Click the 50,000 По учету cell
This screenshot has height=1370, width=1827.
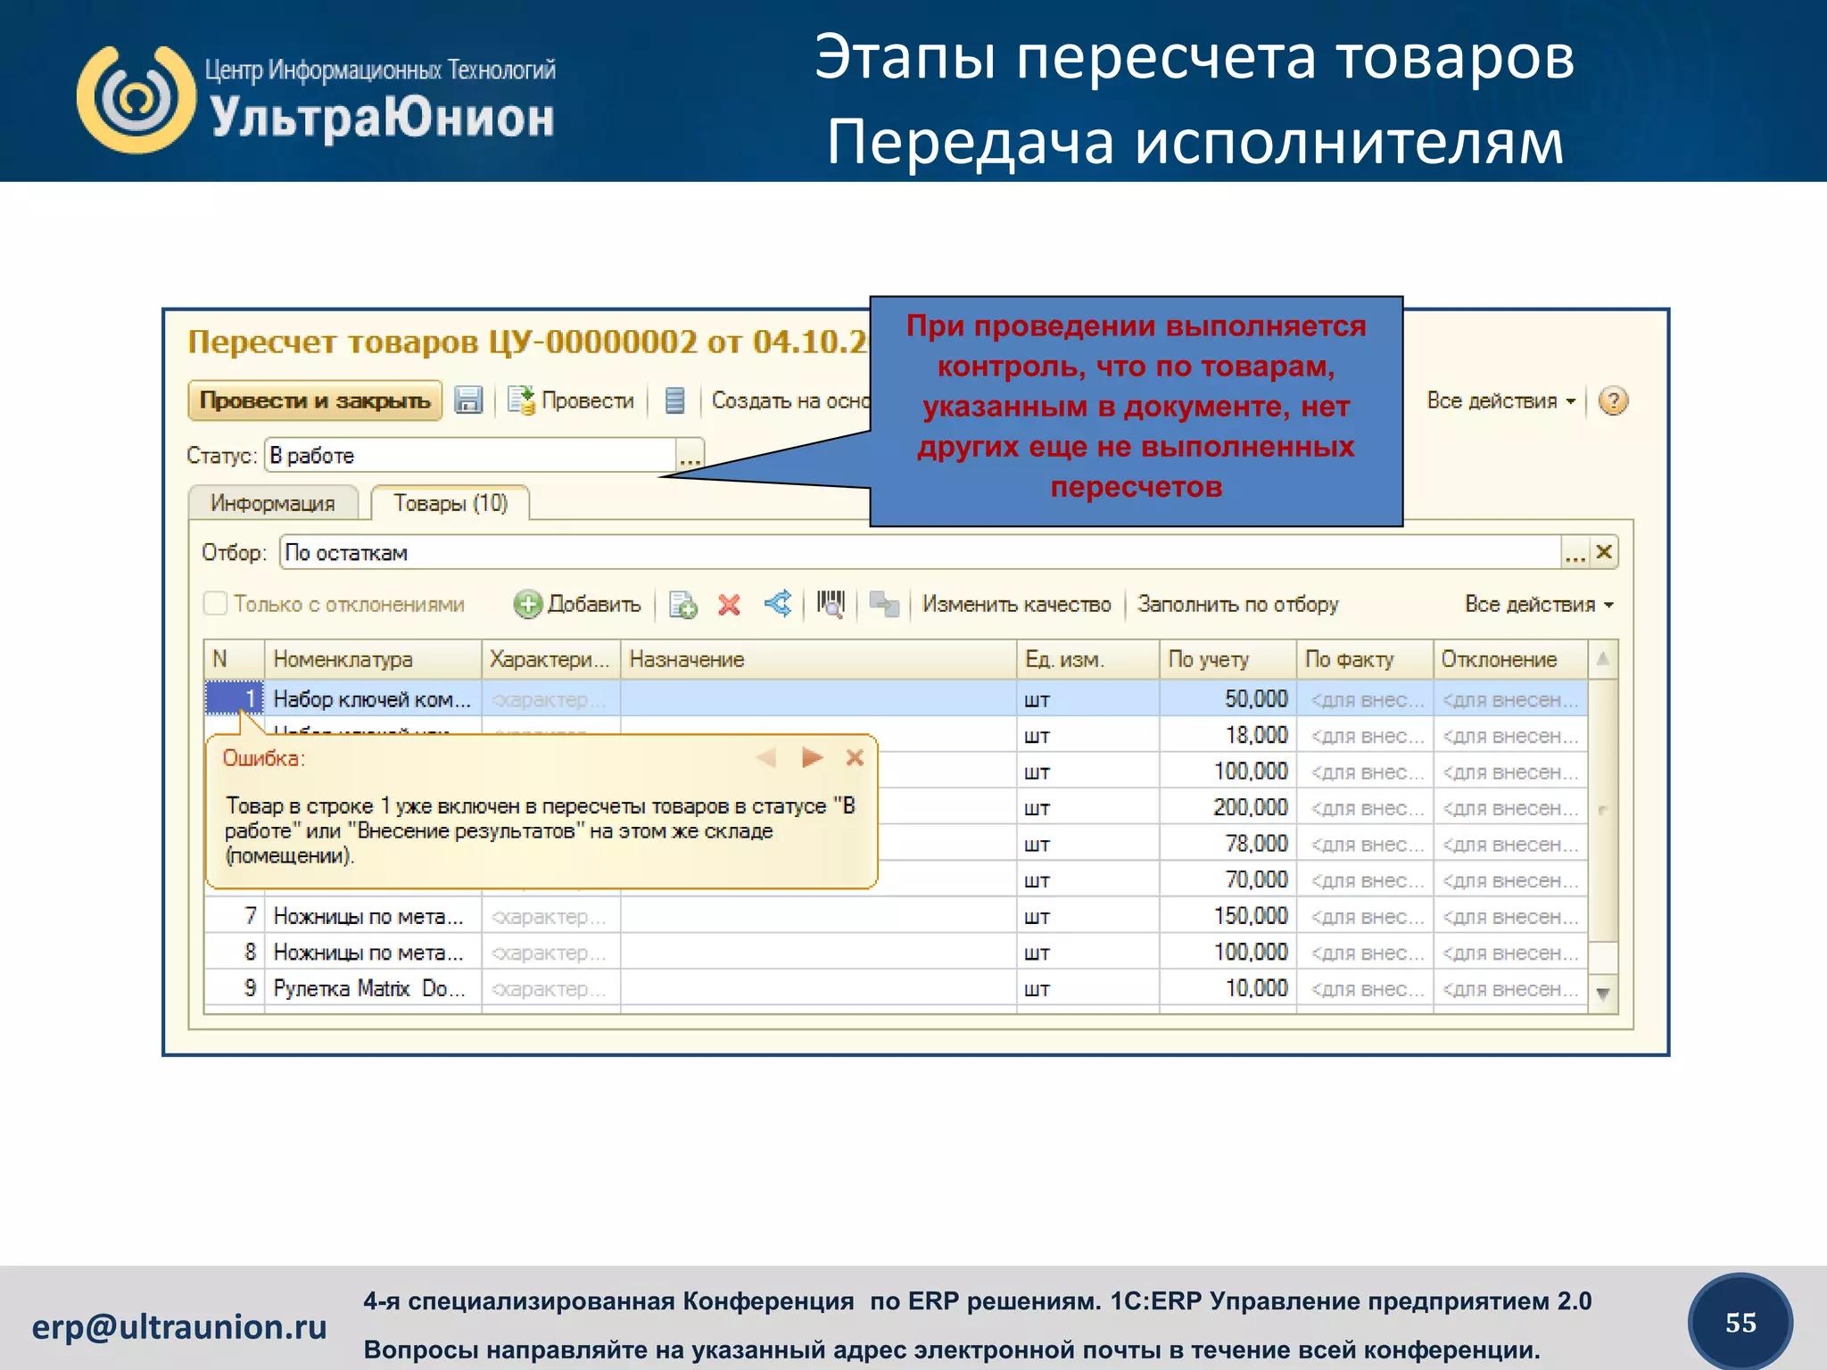(1228, 699)
